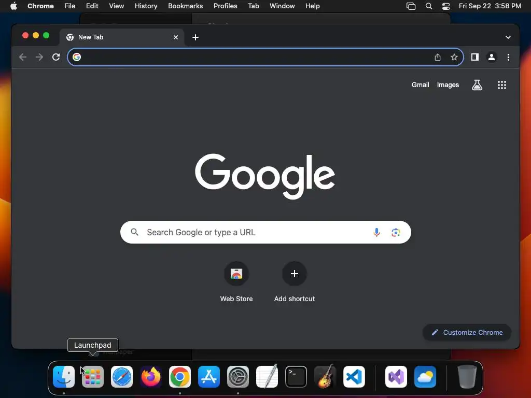The height and width of the screenshot is (398, 531).
Task: Start voice search with microphone icon
Action: [x=376, y=232]
